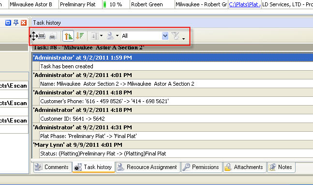Click the print preview icon beside print
The height and width of the screenshot is (185, 313).
[53, 36]
